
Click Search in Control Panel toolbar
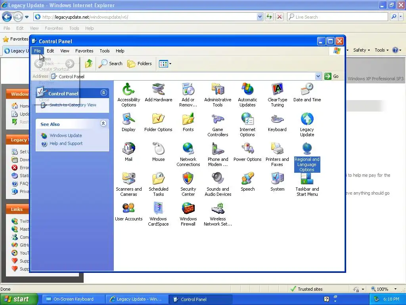coord(111,64)
